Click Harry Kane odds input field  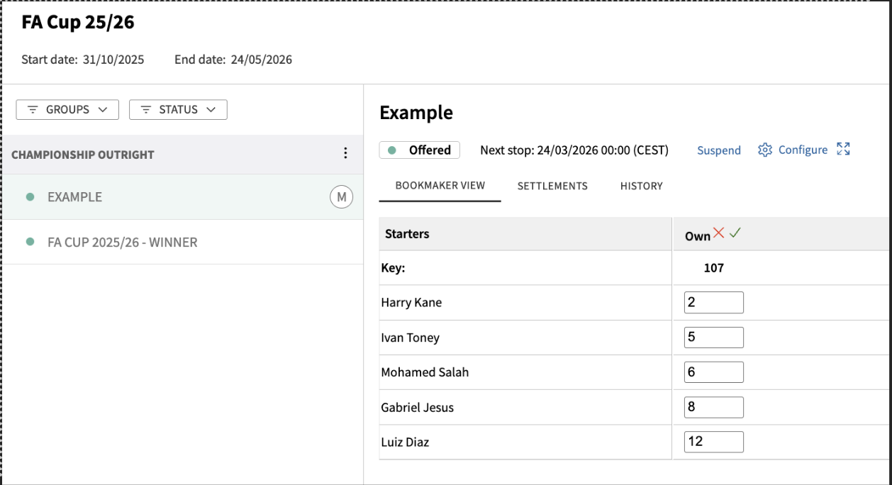point(713,302)
